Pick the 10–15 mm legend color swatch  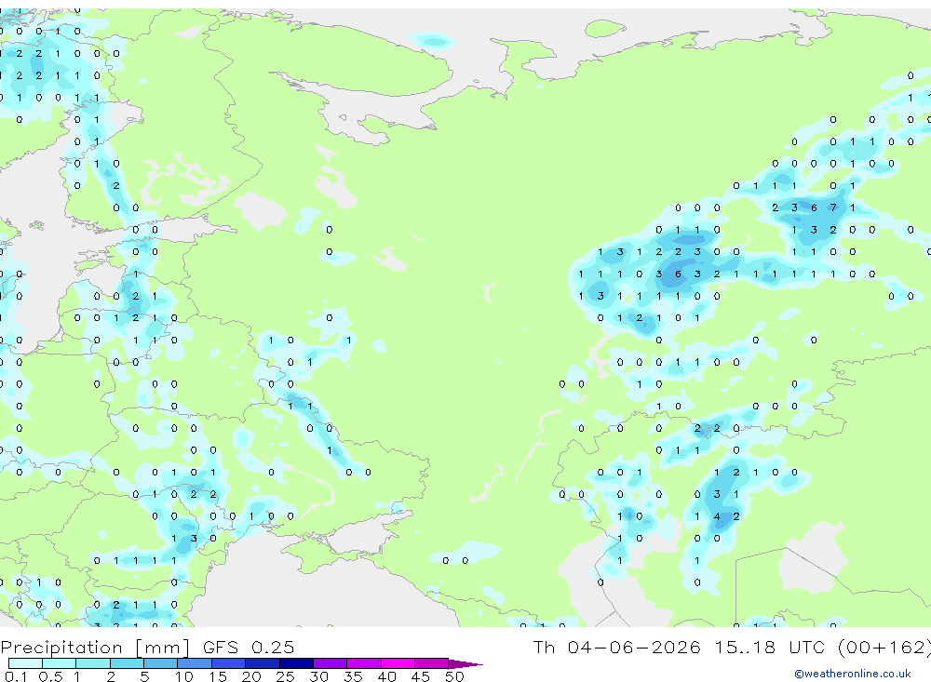click(195, 663)
